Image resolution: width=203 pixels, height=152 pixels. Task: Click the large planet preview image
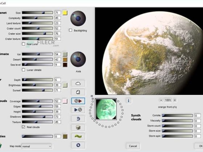[149, 51]
